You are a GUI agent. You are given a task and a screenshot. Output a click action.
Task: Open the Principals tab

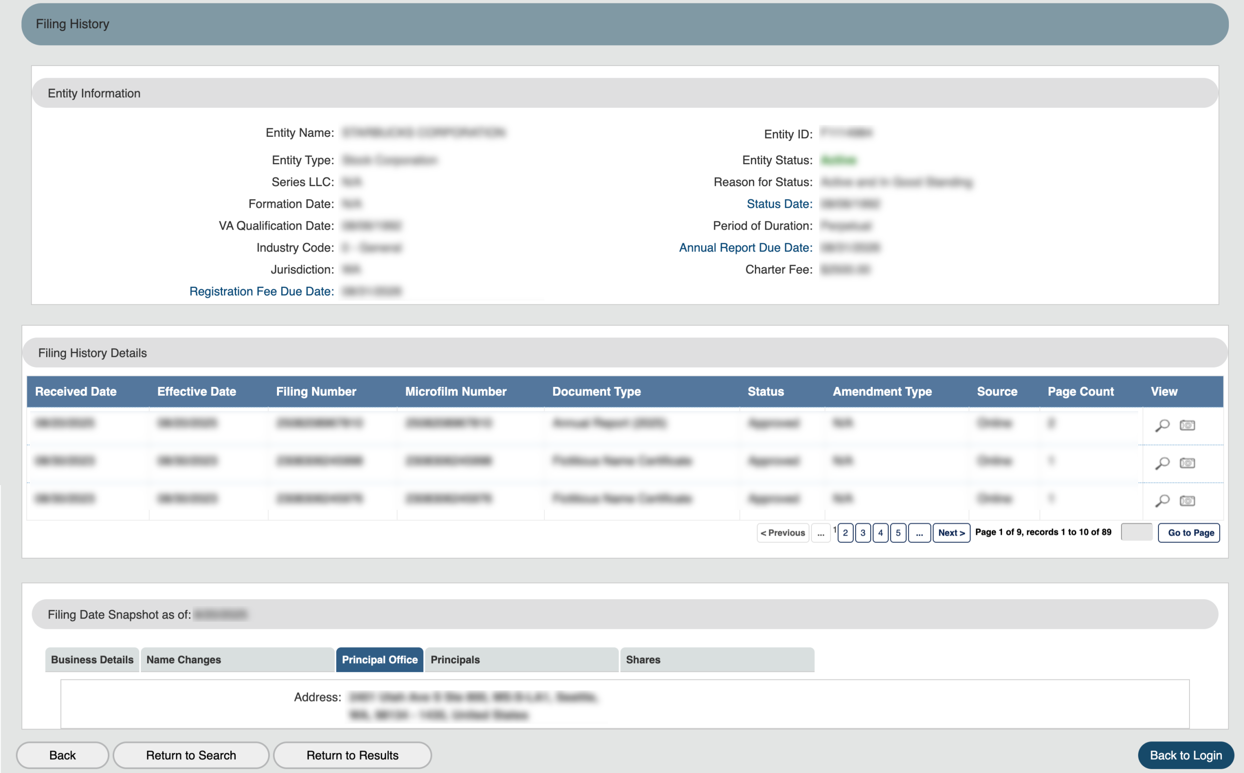pos(522,659)
